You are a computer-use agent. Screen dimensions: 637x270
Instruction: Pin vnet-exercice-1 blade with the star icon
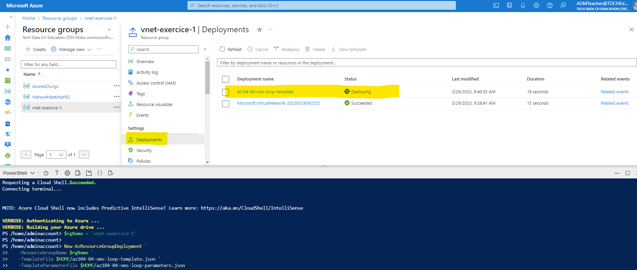tap(259, 30)
